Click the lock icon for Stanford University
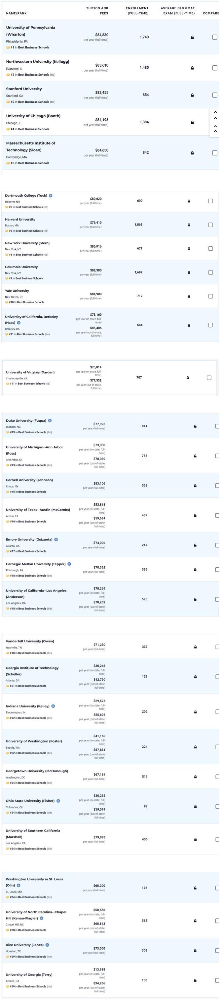This screenshot has width=222, height=1002. tap(192, 95)
